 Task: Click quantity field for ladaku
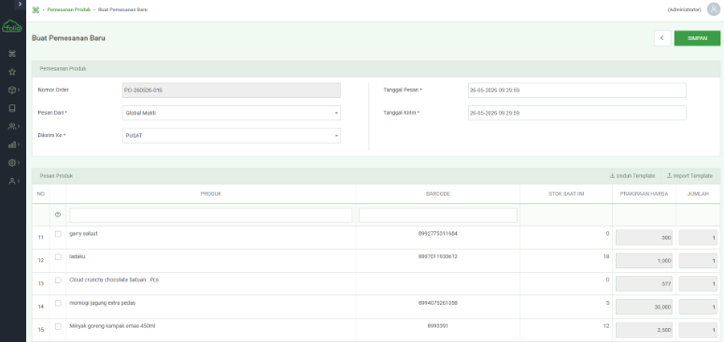(x=698, y=261)
